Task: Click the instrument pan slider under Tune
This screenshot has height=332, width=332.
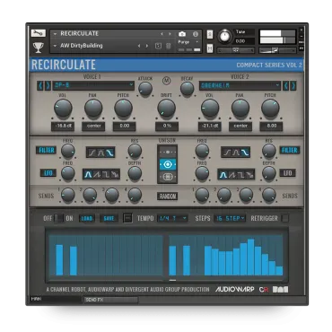Action: (236, 50)
